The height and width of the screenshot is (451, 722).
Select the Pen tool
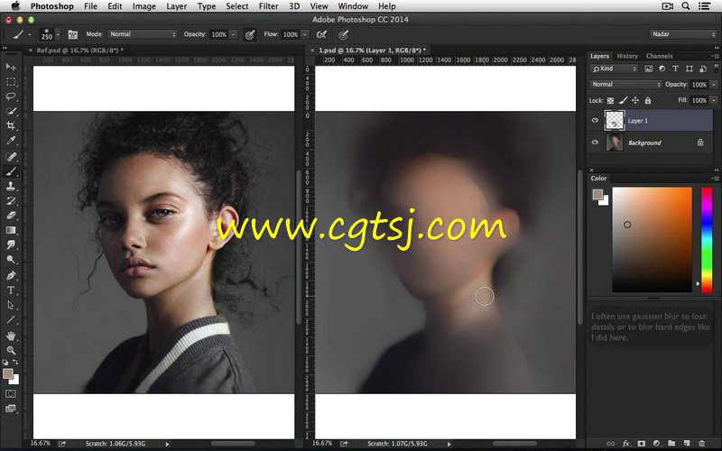click(x=11, y=276)
